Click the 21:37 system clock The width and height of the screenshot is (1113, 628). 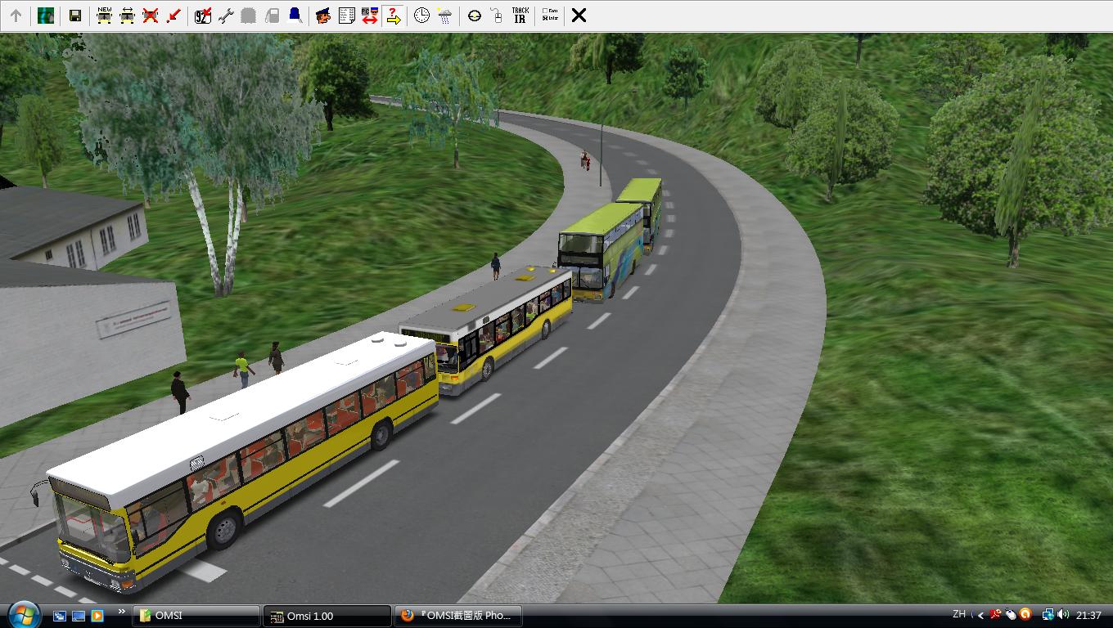click(1088, 616)
